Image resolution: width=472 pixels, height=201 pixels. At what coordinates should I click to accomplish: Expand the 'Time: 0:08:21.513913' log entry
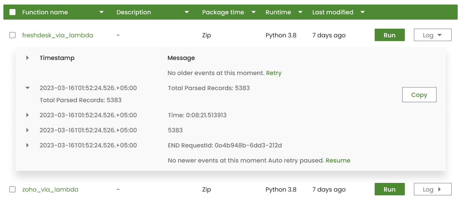click(x=28, y=115)
